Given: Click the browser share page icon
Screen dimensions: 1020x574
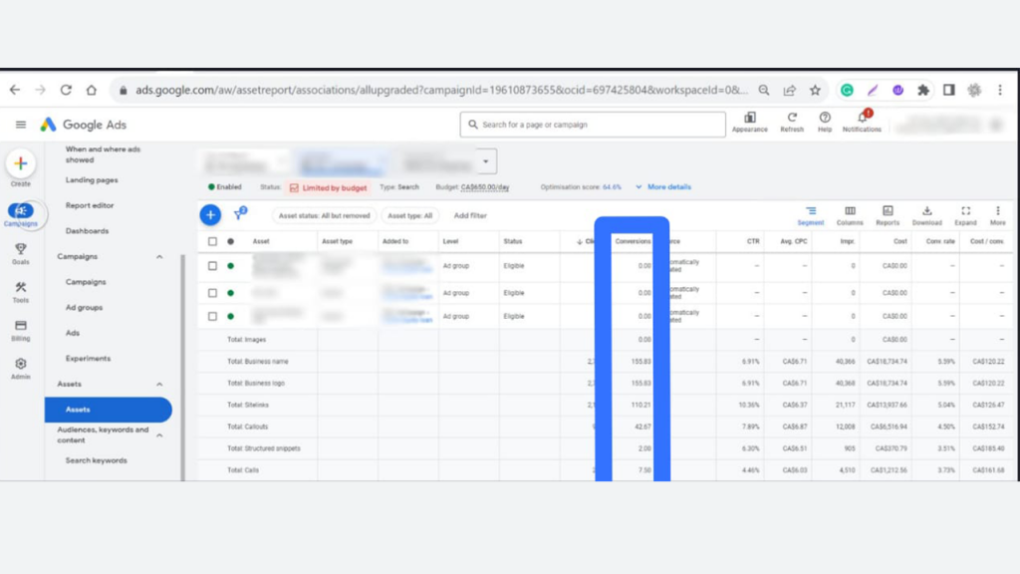Looking at the screenshot, I should point(790,90).
